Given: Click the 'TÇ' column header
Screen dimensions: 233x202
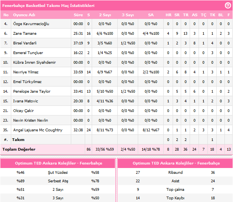Looking at the screenshot, I should 204,15.
